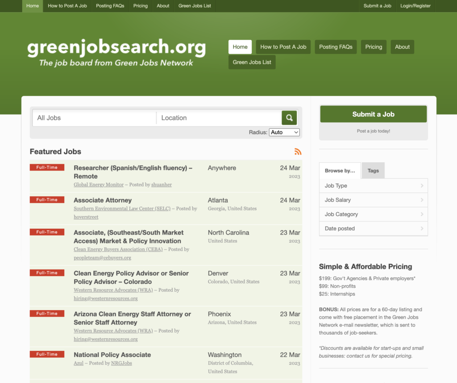This screenshot has width=457, height=383.
Task: Open the Posting FAQs menu item
Action: [110, 6]
